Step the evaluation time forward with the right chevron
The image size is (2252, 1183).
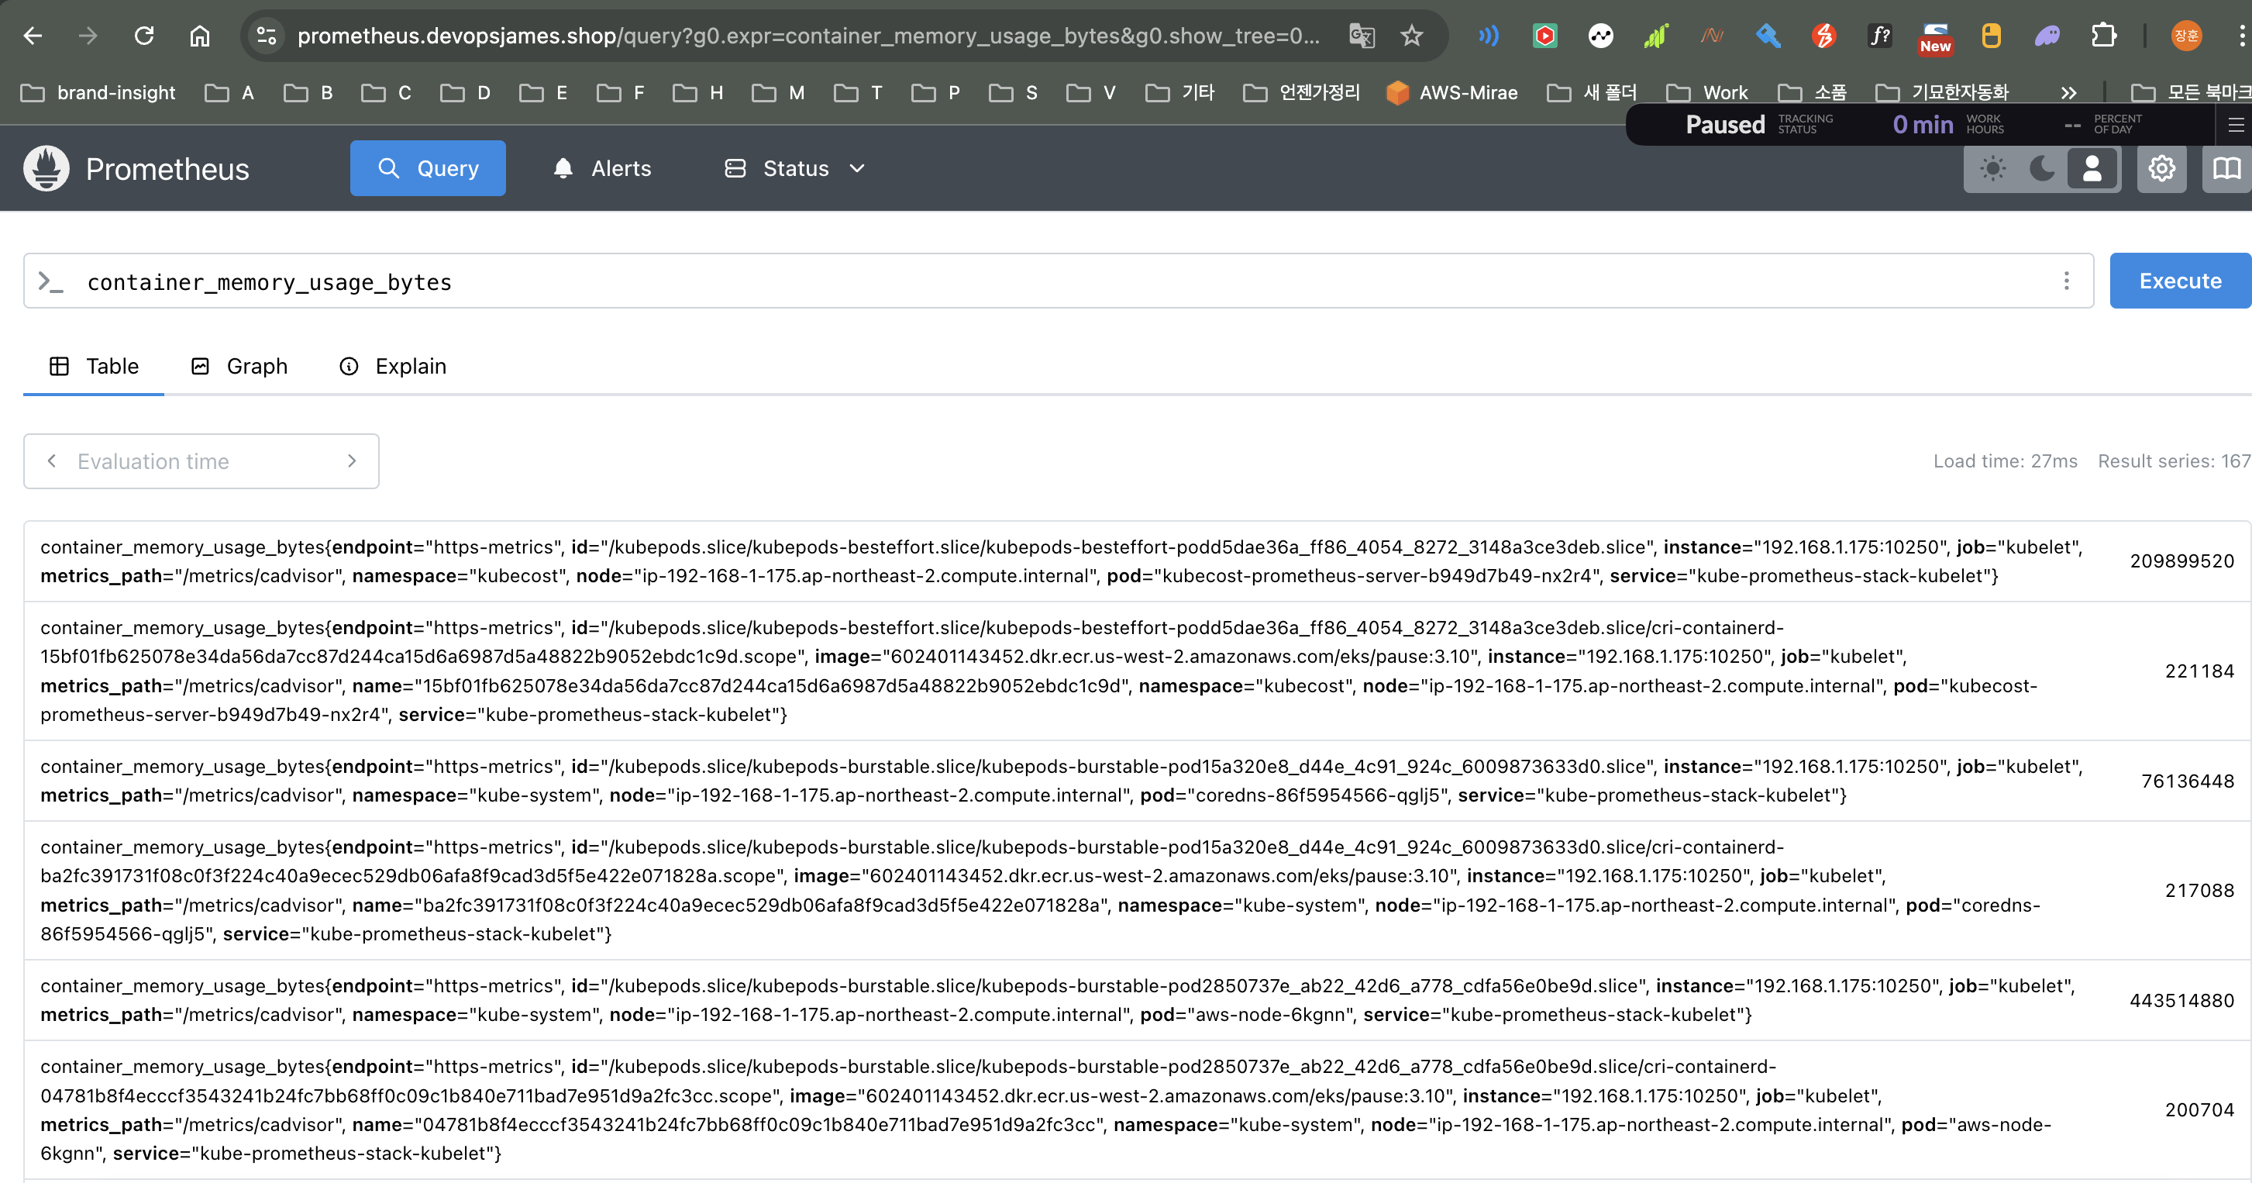351,460
